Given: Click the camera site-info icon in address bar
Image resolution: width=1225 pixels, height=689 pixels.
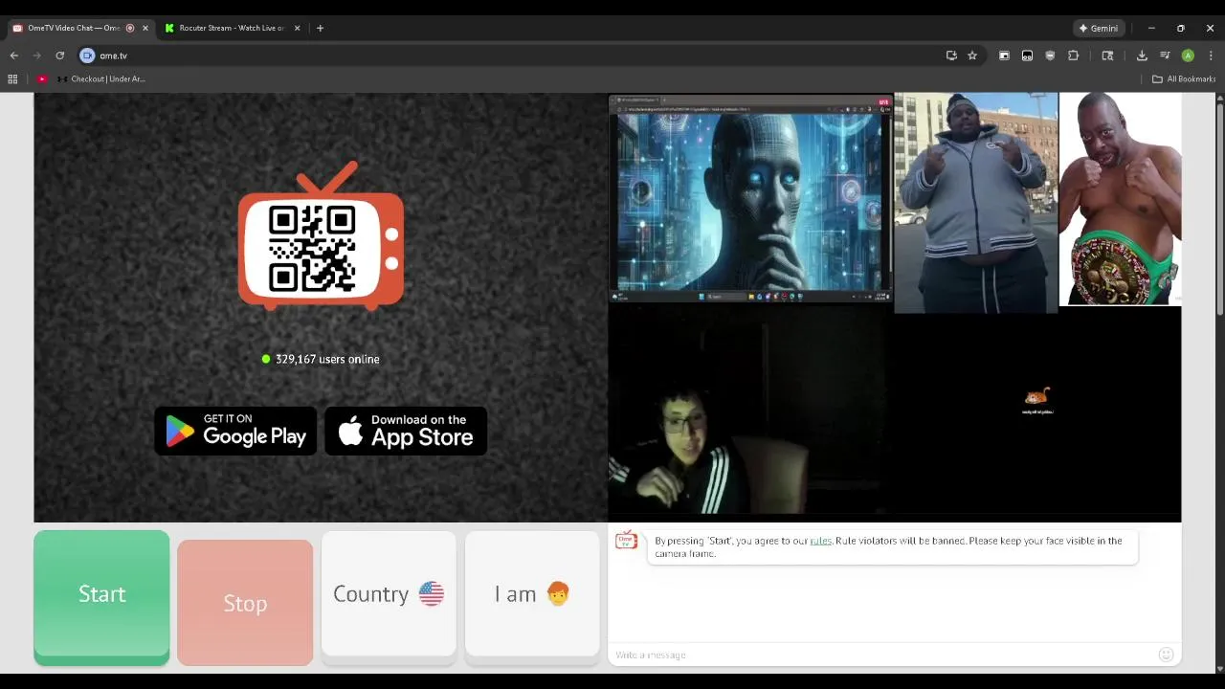Looking at the screenshot, I should click(x=87, y=56).
